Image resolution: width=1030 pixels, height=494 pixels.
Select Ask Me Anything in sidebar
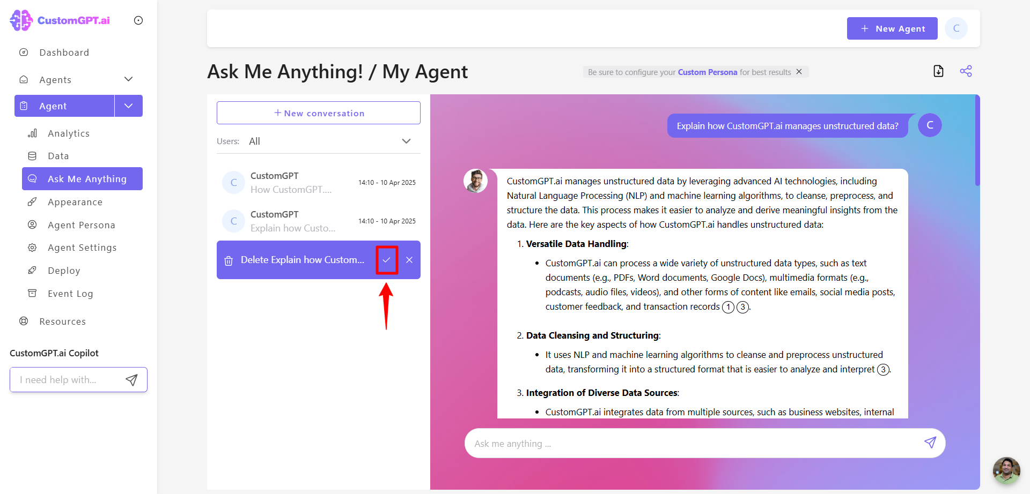point(82,179)
